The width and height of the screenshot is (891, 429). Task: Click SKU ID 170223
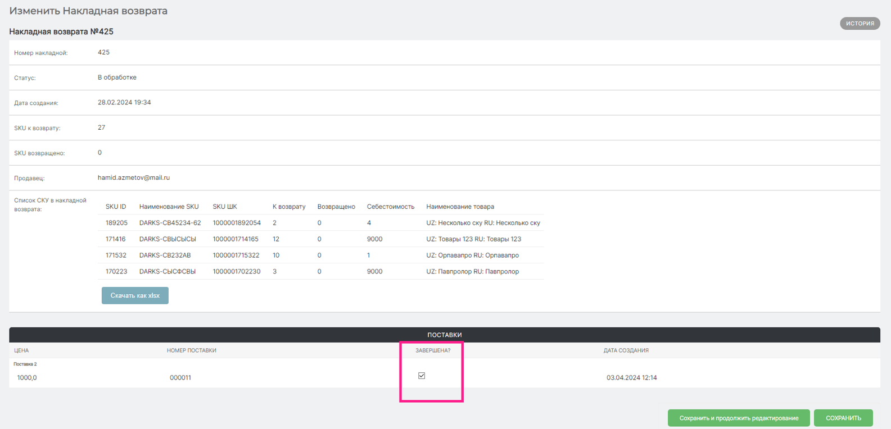[116, 272]
